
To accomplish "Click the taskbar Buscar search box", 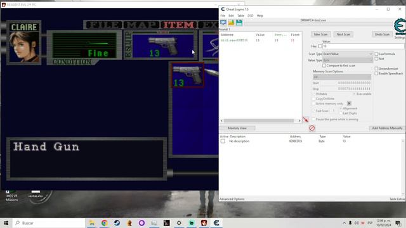I will (49, 223).
